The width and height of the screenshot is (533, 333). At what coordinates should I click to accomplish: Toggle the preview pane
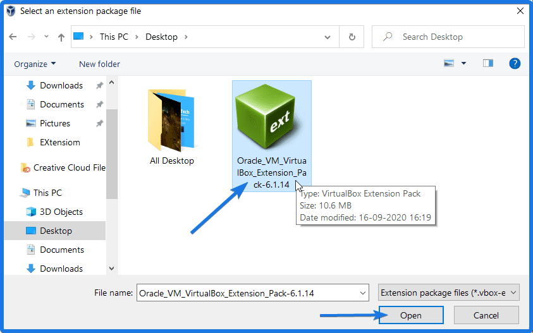tap(487, 63)
